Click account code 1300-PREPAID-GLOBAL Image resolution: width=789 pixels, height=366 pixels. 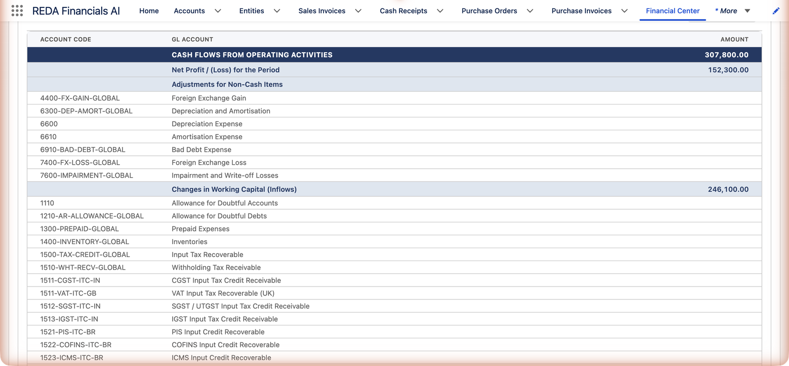(79, 229)
